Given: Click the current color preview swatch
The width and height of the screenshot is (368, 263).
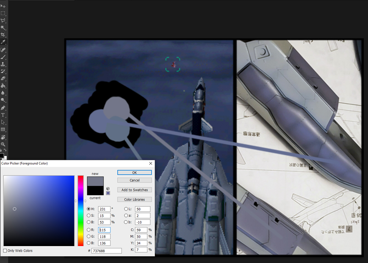Looking at the screenshot, I should (95, 190).
